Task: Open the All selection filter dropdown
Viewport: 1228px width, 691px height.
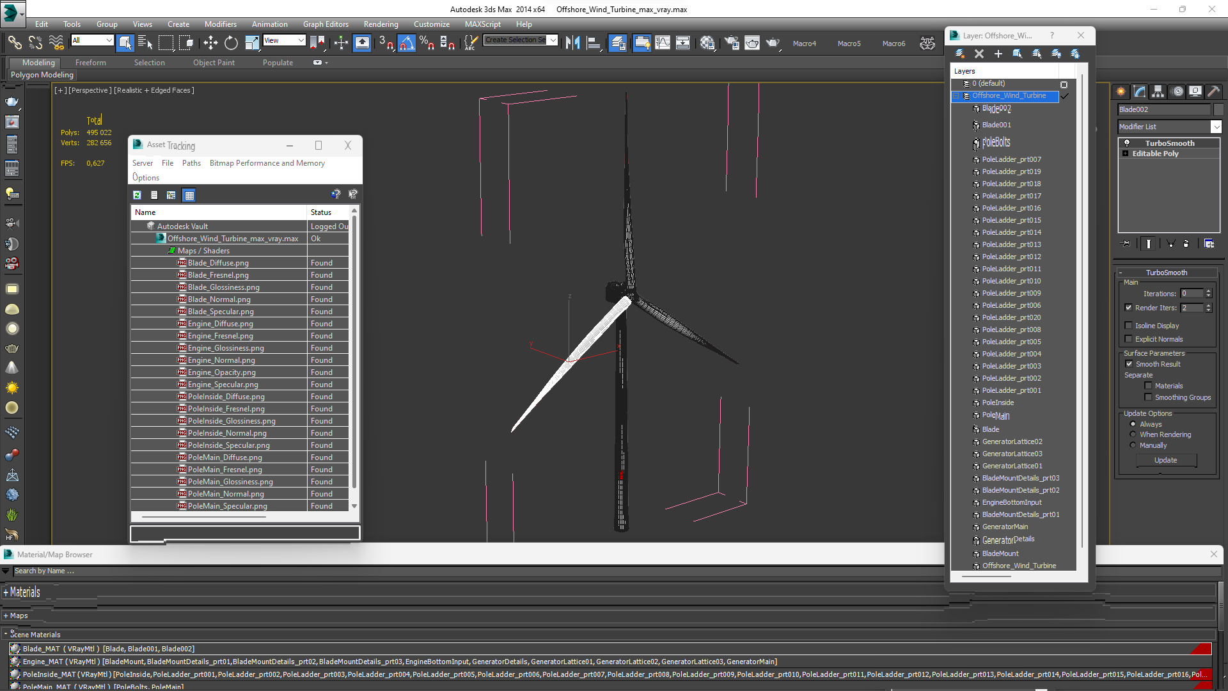Action: (92, 40)
